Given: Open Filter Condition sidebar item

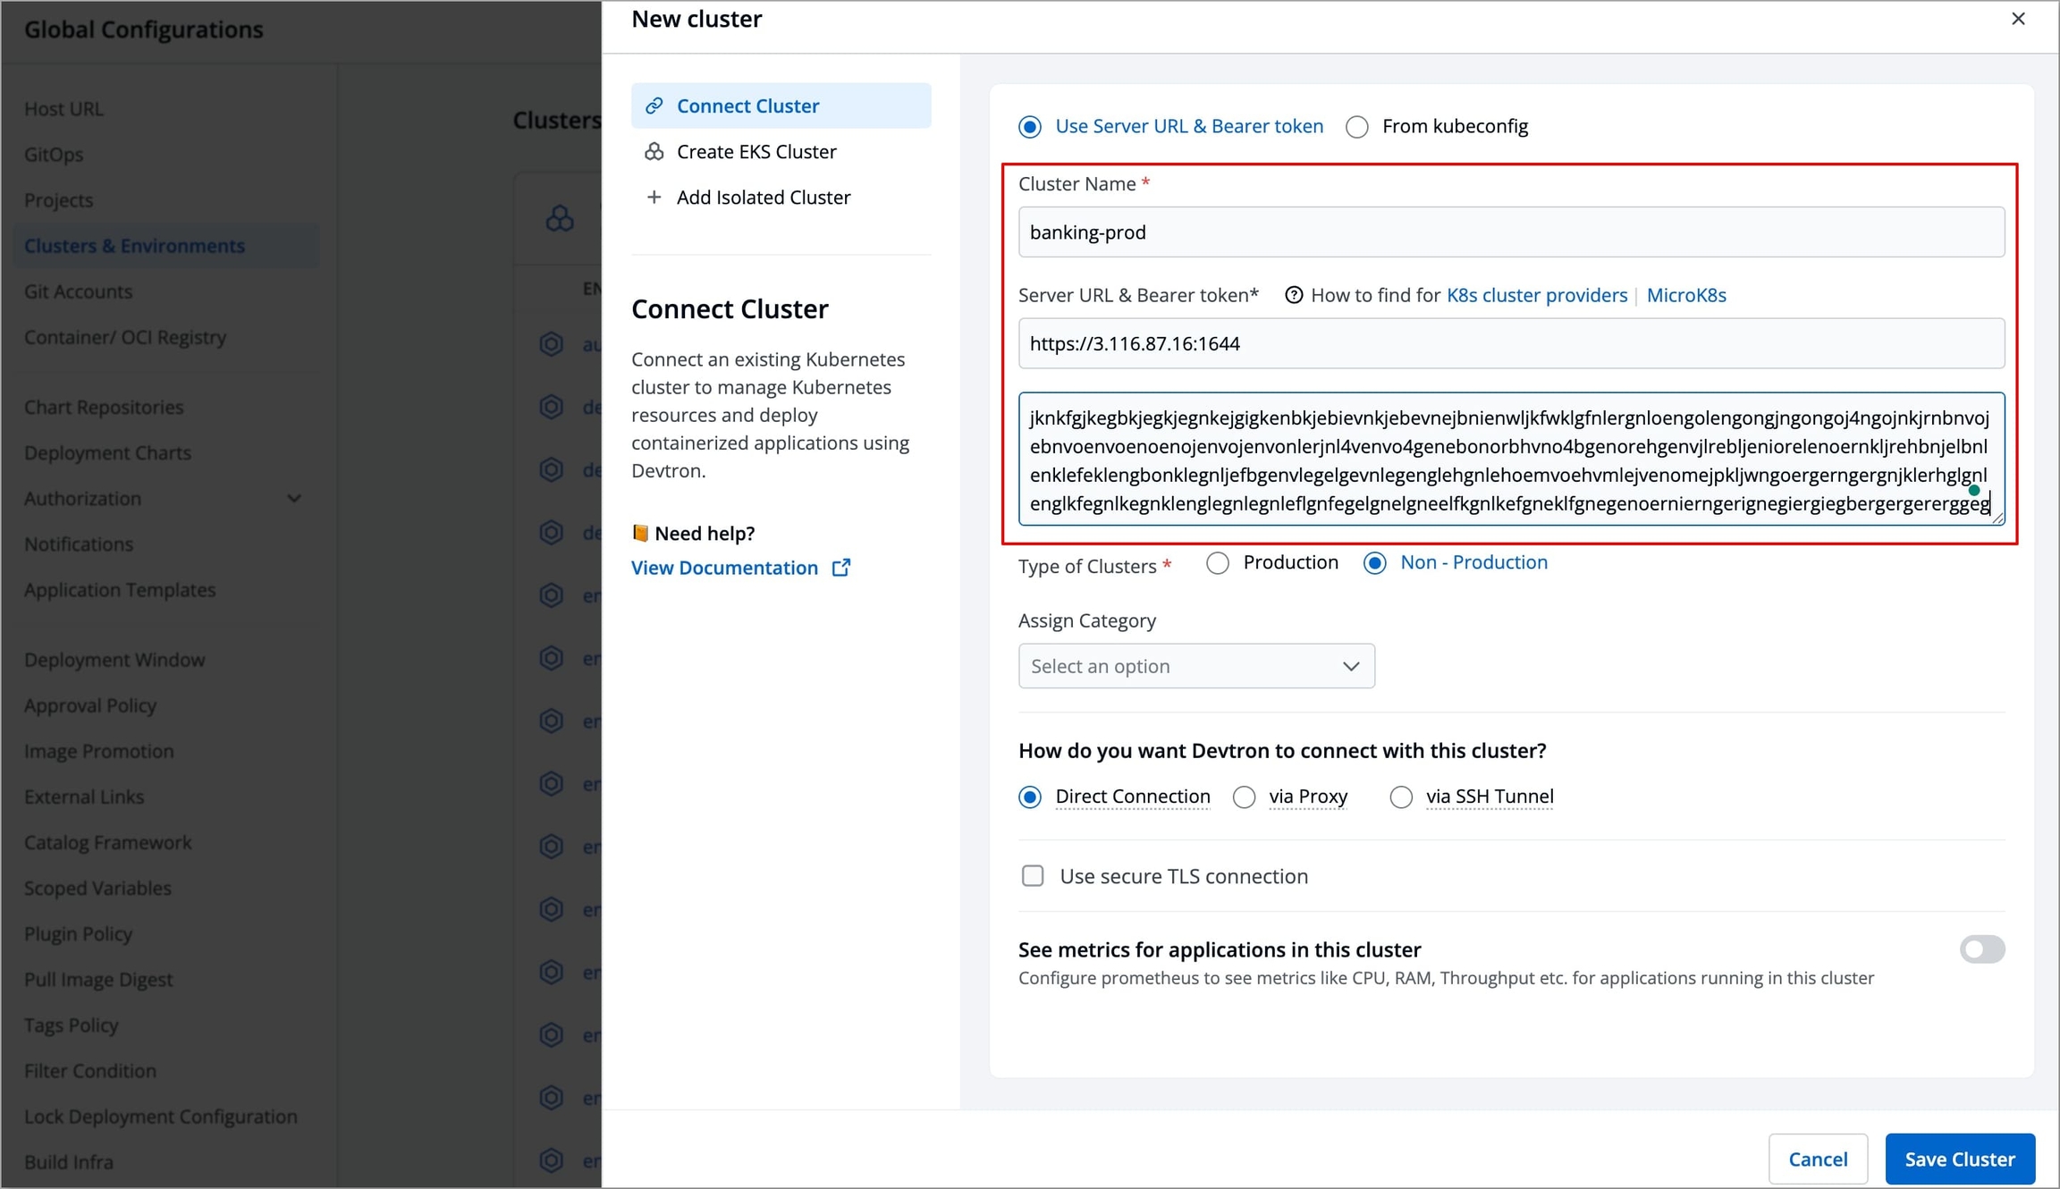Looking at the screenshot, I should tap(90, 1069).
